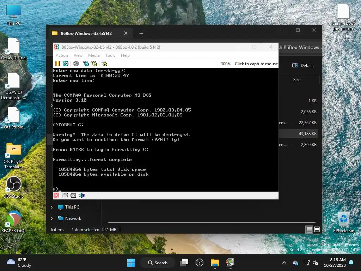361x271 pixels.
Task: Open Task View from taskbar
Action: click(x=184, y=263)
